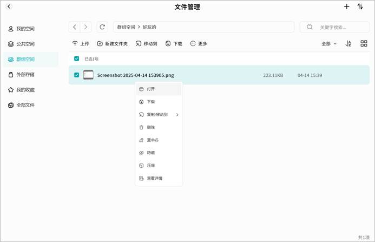Click the back arrow in title bar
Viewport: 375px width, 242px height.
click(9, 6)
